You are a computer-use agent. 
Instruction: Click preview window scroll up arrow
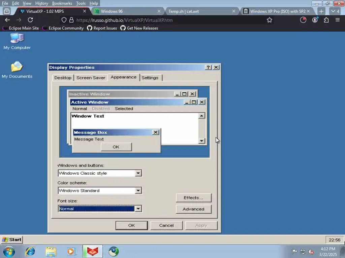(201, 116)
